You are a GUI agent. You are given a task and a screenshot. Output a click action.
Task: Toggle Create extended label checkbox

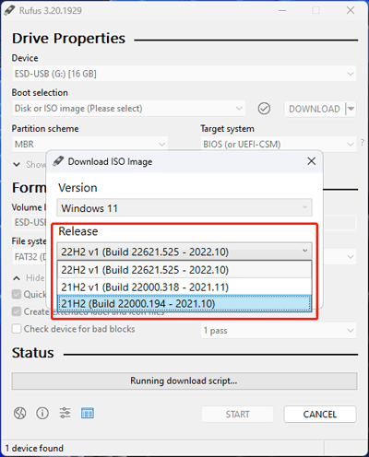pos(16,311)
